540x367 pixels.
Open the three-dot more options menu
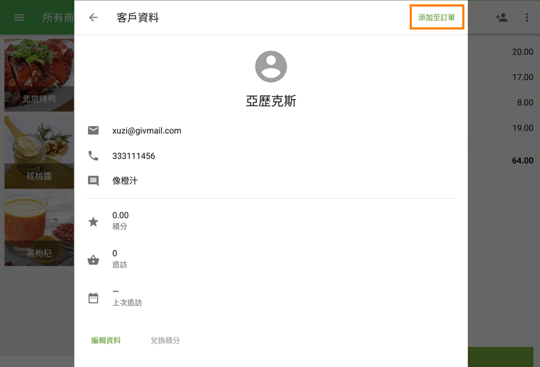(x=526, y=17)
